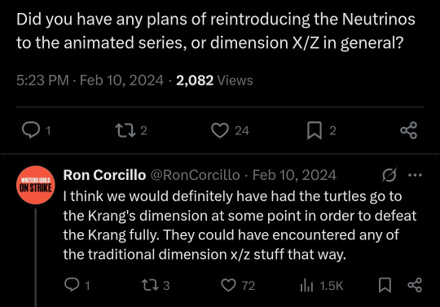View the 2,082 Views count
The width and height of the screenshot is (440, 307).
pos(214,80)
